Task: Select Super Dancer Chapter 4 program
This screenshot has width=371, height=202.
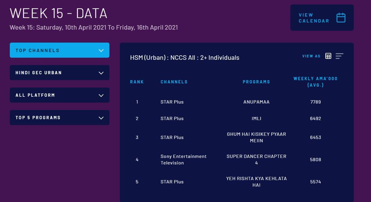Action: [257, 160]
